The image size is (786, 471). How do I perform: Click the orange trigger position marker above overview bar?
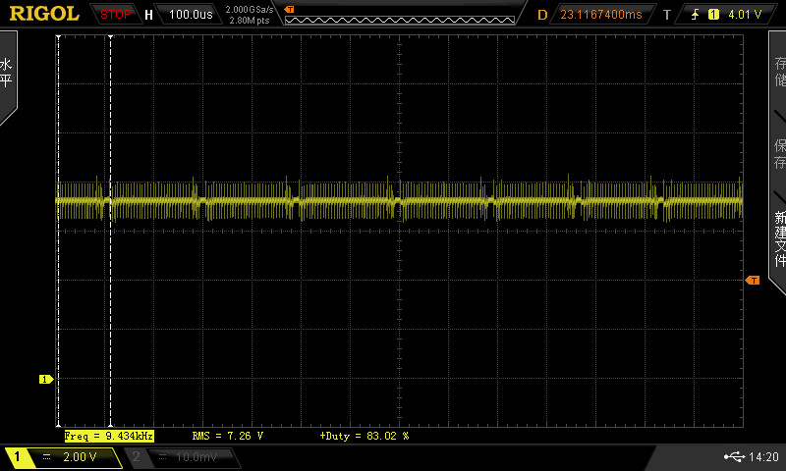(x=289, y=9)
